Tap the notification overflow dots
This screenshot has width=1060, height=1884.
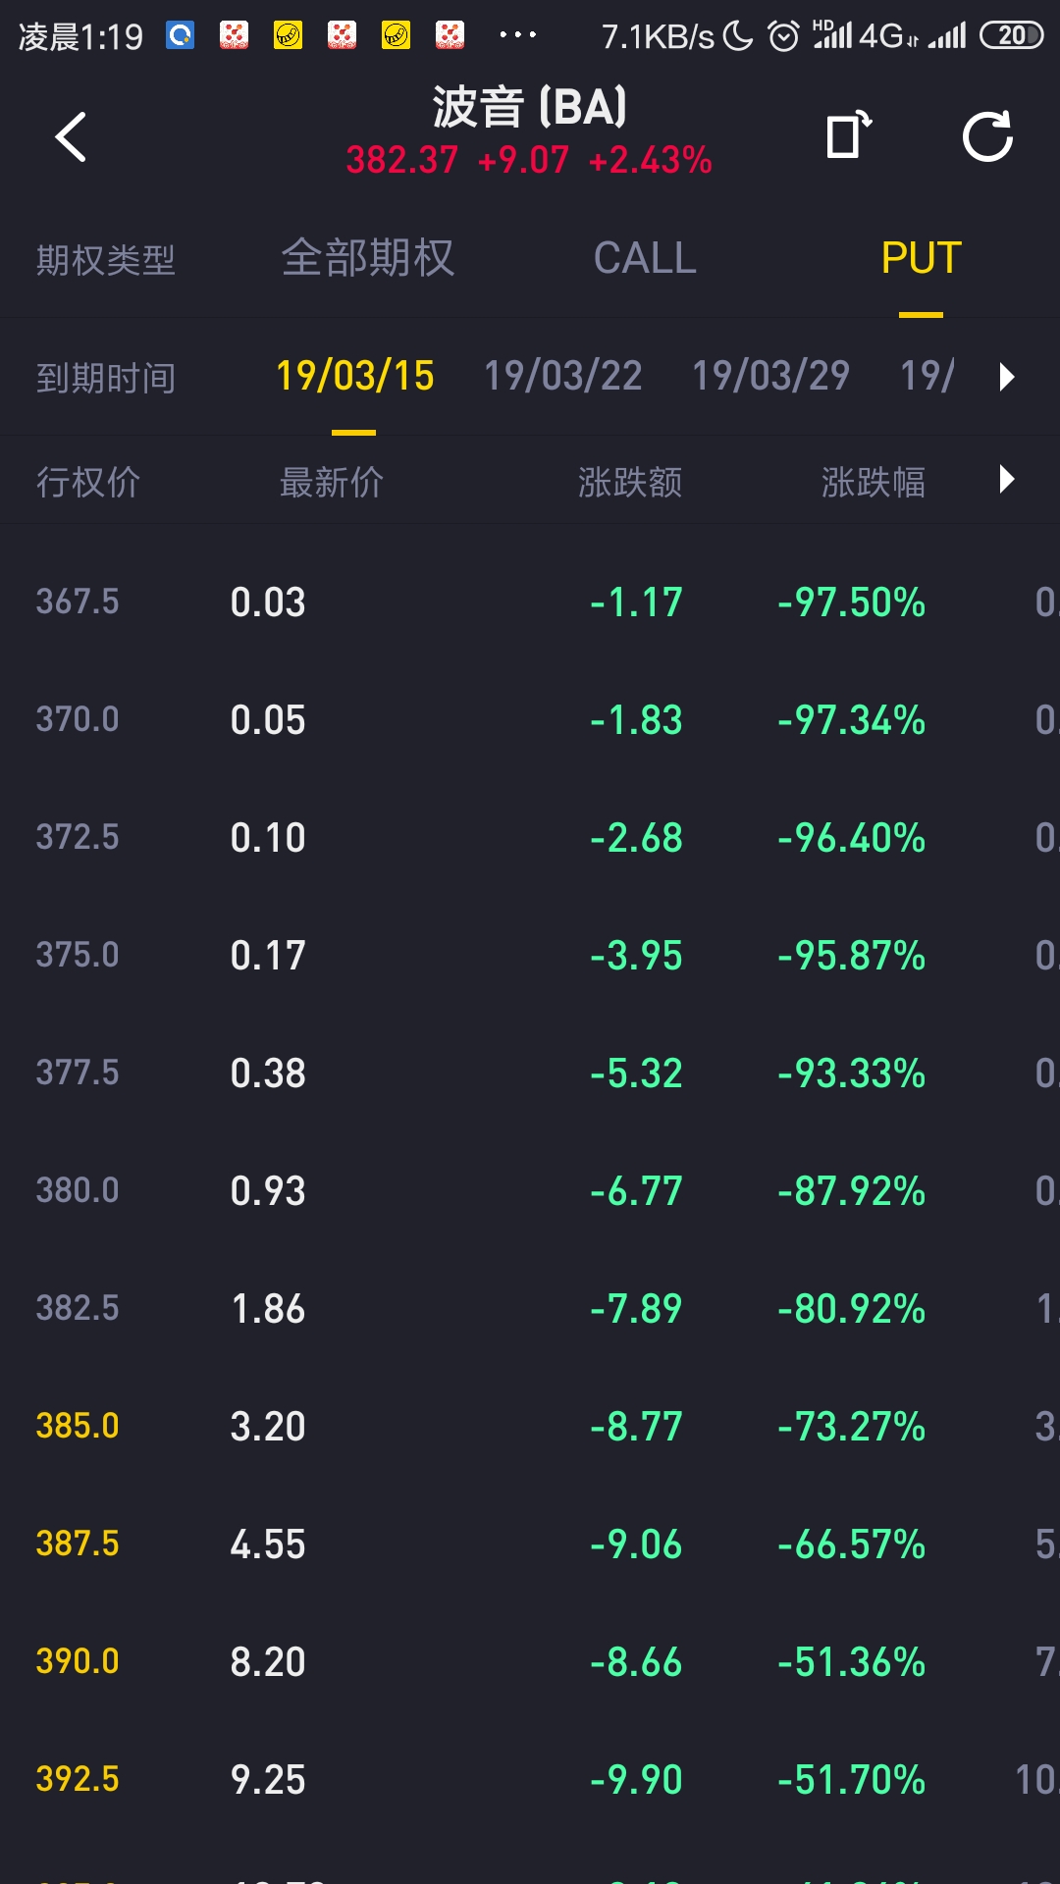518,35
